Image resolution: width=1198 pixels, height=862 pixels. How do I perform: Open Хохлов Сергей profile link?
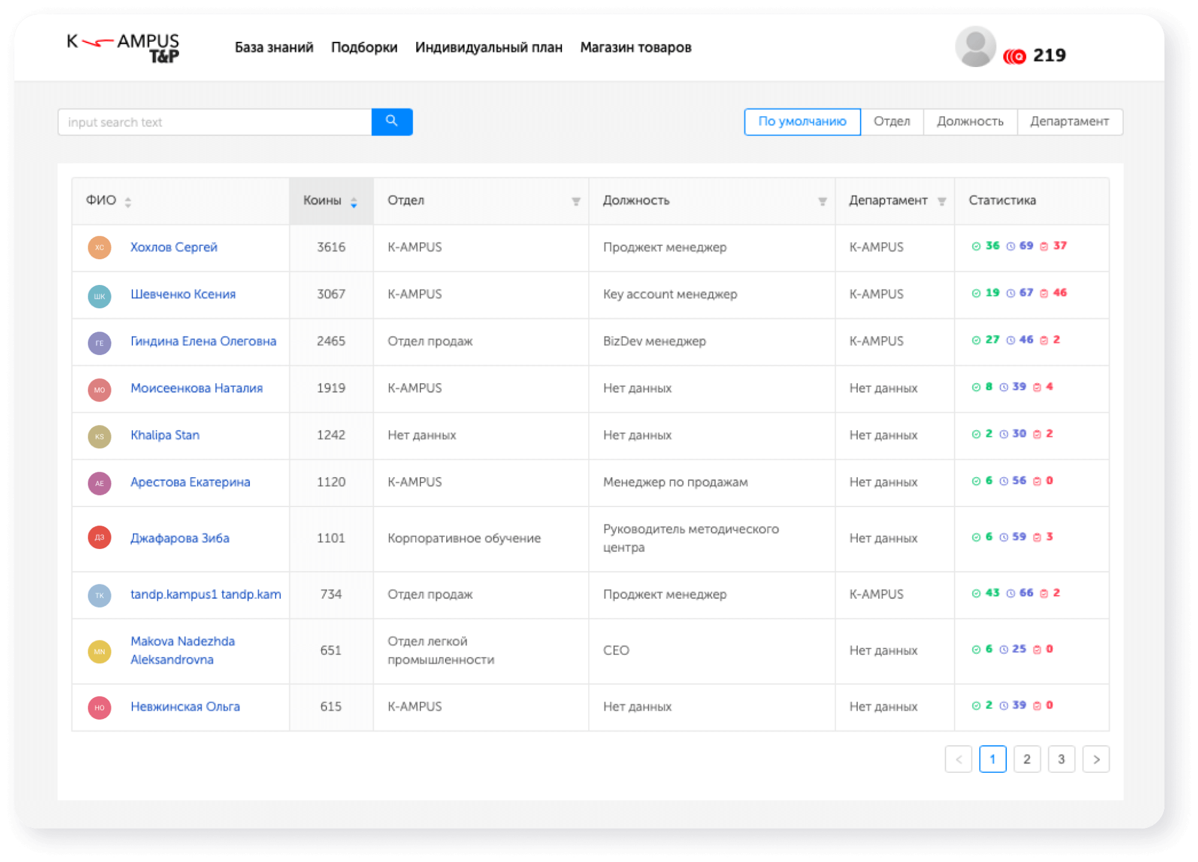pyautogui.click(x=174, y=247)
